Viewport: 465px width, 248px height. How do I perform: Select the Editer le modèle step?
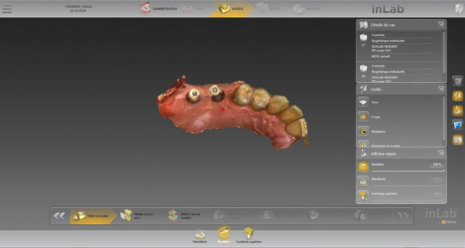click(93, 216)
